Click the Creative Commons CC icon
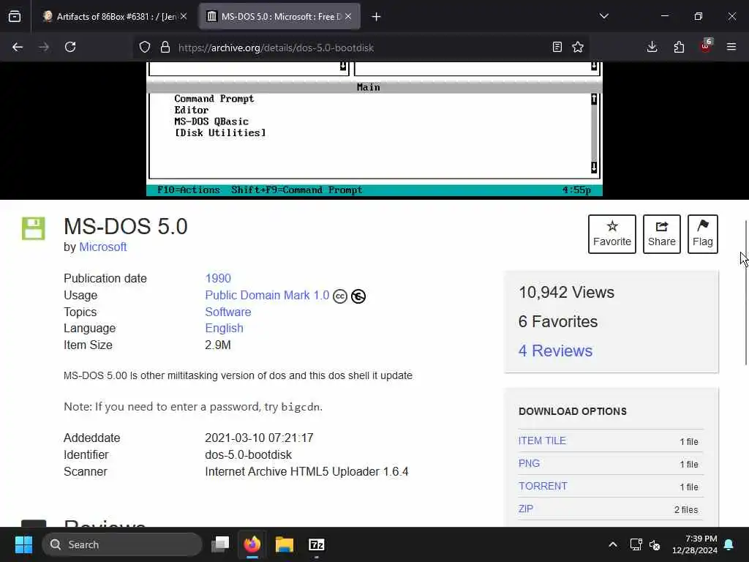The height and width of the screenshot is (562, 749). click(340, 296)
